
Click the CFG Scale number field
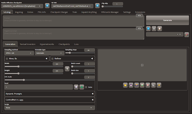89,77
